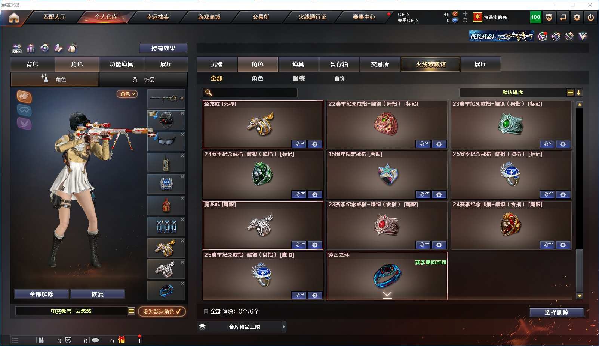Click the 全部解除 button
Screen dimensions: 599x346
pos(42,294)
